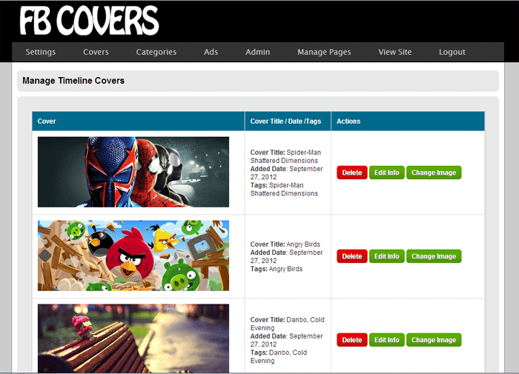Open the Manage Pages menu item
Image resolution: width=519 pixels, height=374 pixels.
(324, 52)
